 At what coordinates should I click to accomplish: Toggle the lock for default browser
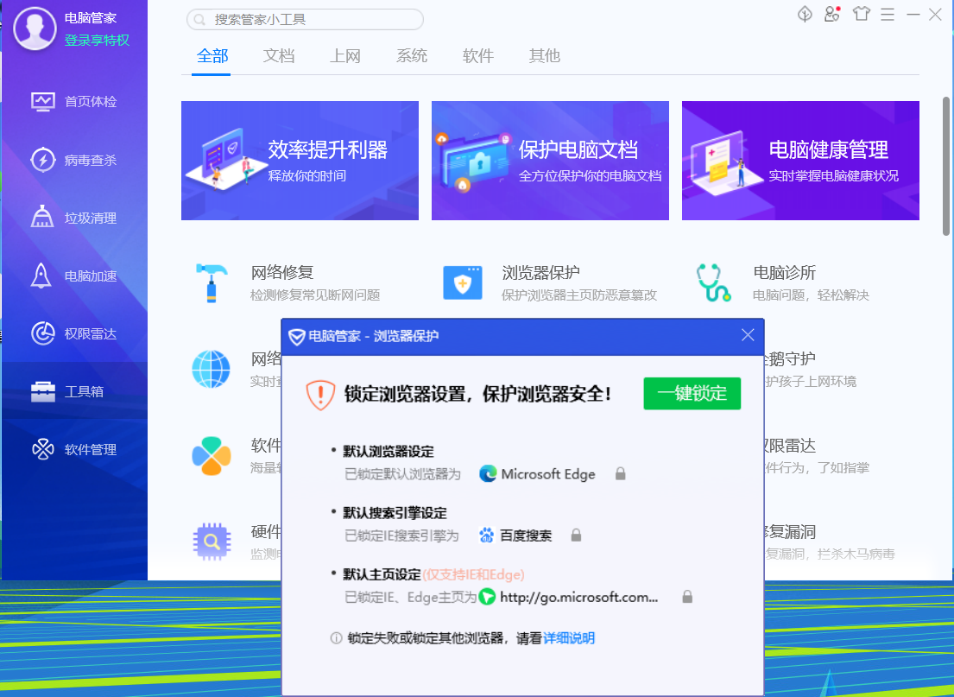620,473
